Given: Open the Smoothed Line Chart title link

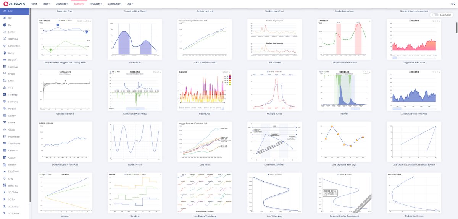Looking at the screenshot, I should pos(135,11).
